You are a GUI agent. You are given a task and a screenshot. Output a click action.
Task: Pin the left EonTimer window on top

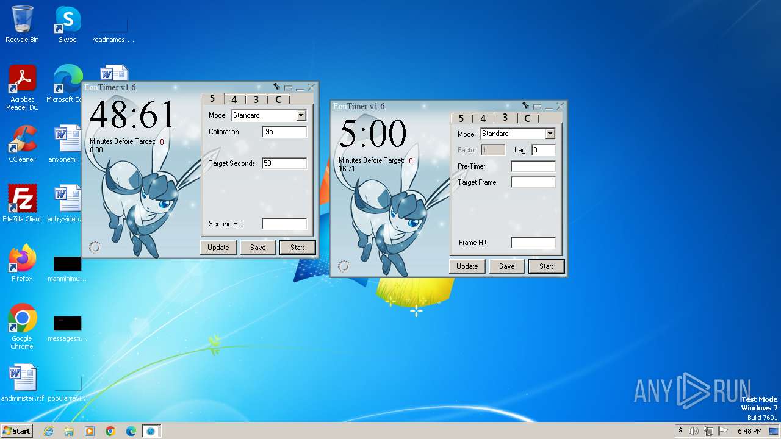(x=277, y=87)
